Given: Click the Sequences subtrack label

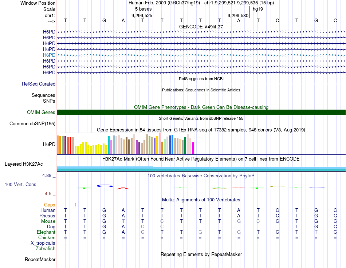Looking at the screenshot, I should [43, 95].
